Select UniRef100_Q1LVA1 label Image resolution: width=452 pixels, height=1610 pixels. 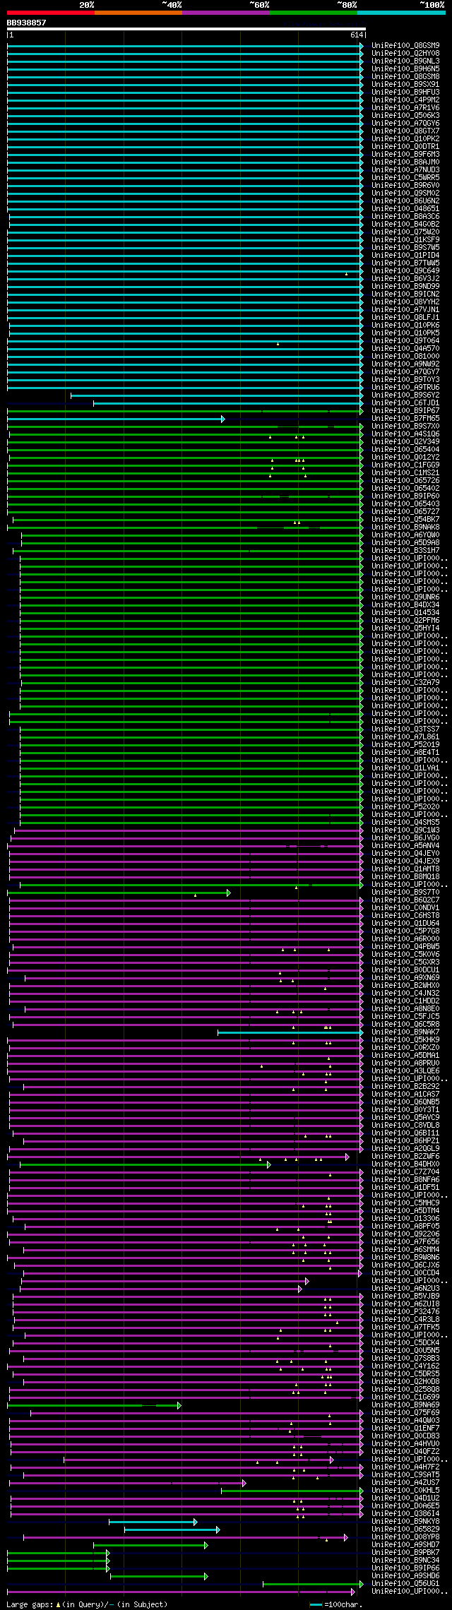[x=405, y=768]
